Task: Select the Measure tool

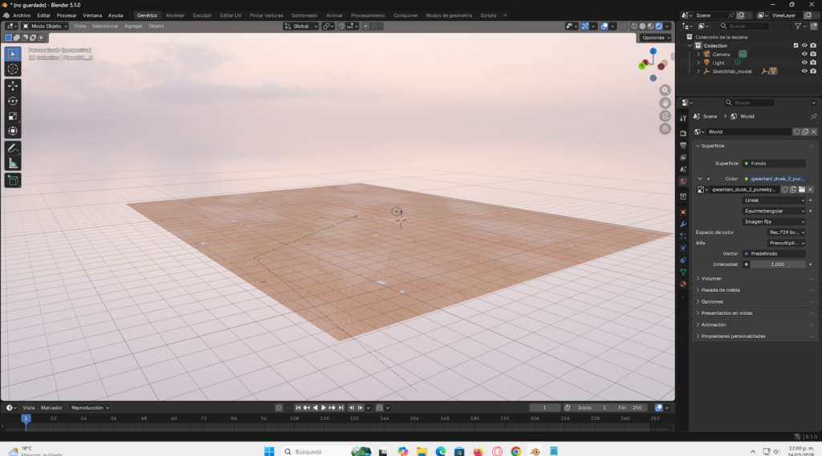Action: pyautogui.click(x=13, y=163)
